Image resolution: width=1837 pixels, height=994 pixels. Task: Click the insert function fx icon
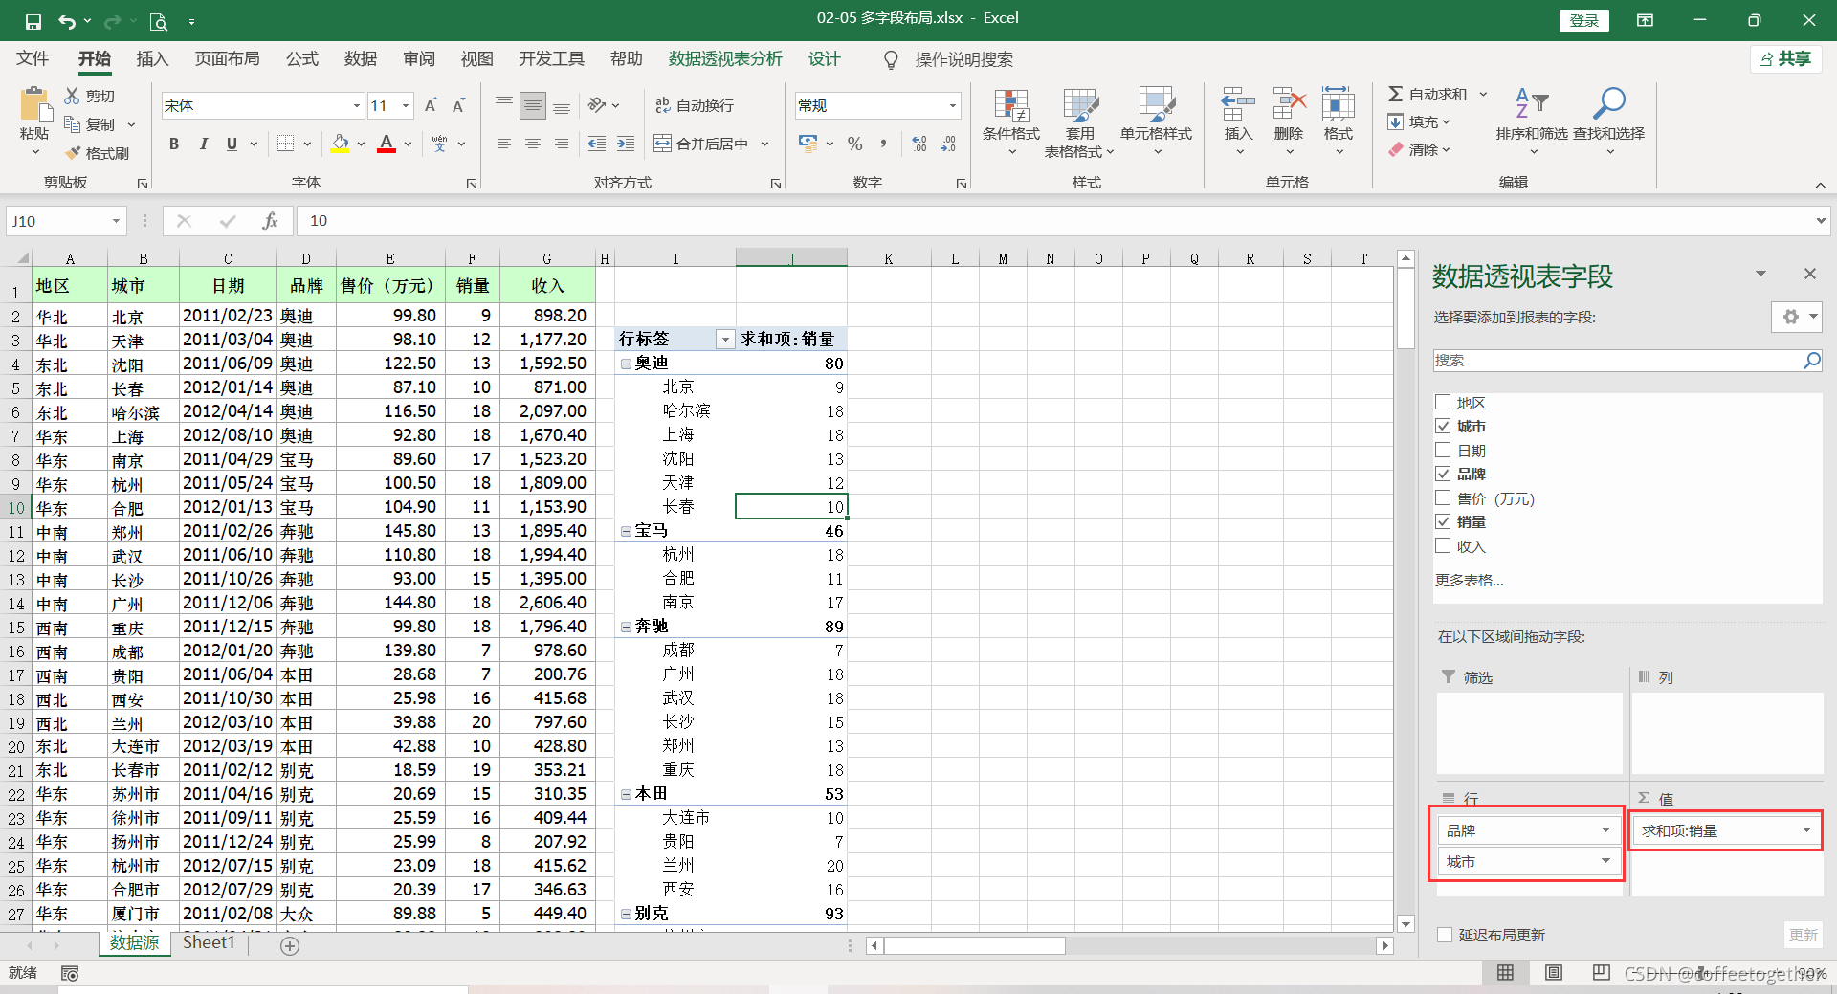(270, 221)
